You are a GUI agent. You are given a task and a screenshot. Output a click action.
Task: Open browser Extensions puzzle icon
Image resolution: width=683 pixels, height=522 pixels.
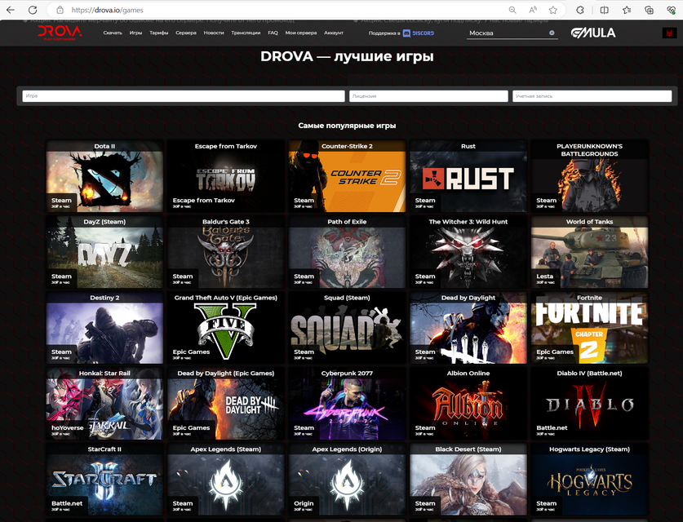580,10
